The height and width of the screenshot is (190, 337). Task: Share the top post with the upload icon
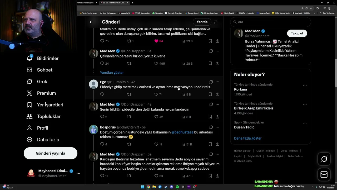pyautogui.click(x=217, y=41)
